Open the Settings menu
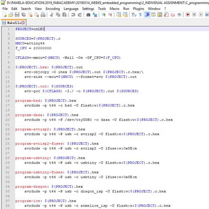 pos(88,9)
